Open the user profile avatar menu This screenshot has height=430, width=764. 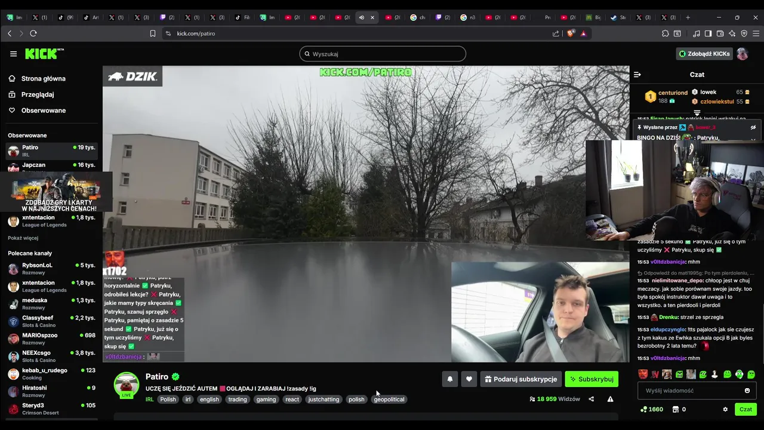[742, 54]
